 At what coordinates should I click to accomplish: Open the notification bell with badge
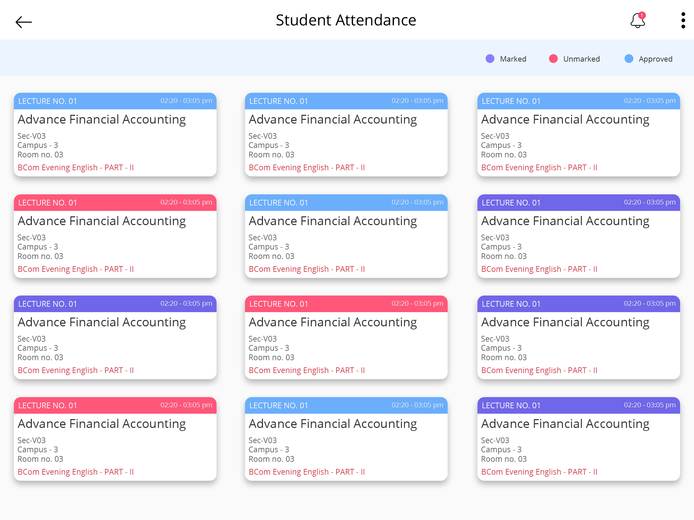(x=637, y=21)
